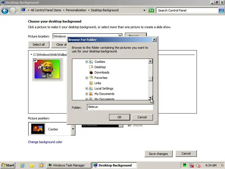Focus the Search Control Panel field
Screen dimensions: 225x169
[187, 10]
